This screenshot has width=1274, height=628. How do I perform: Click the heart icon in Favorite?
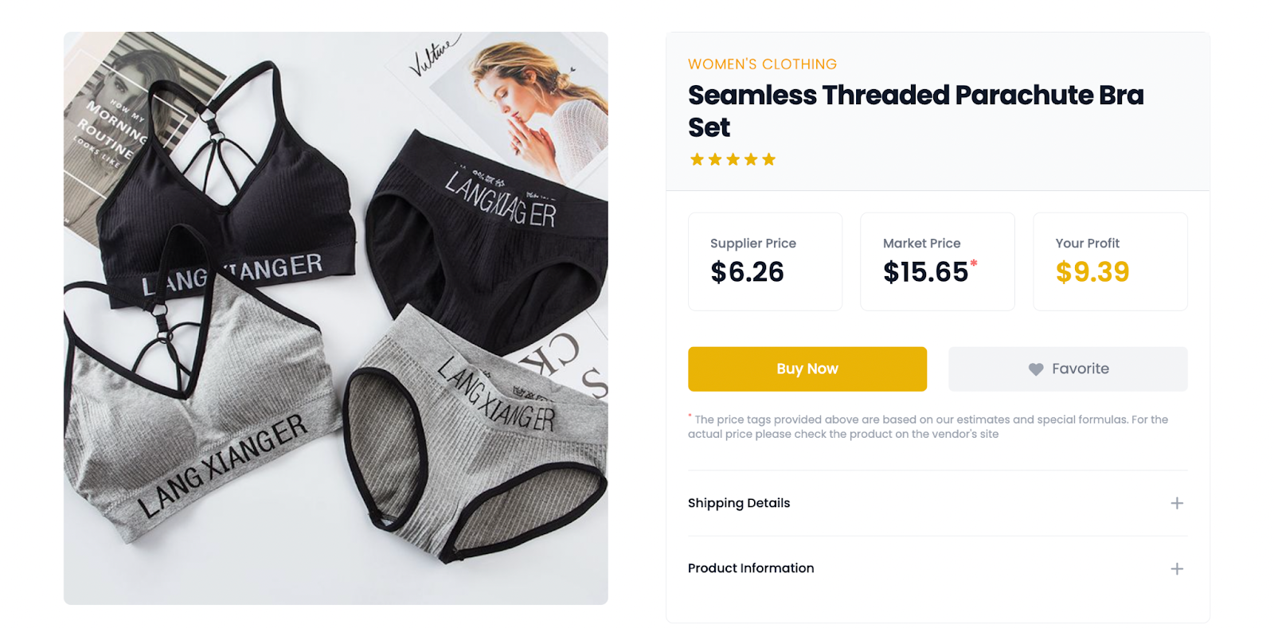click(1035, 369)
